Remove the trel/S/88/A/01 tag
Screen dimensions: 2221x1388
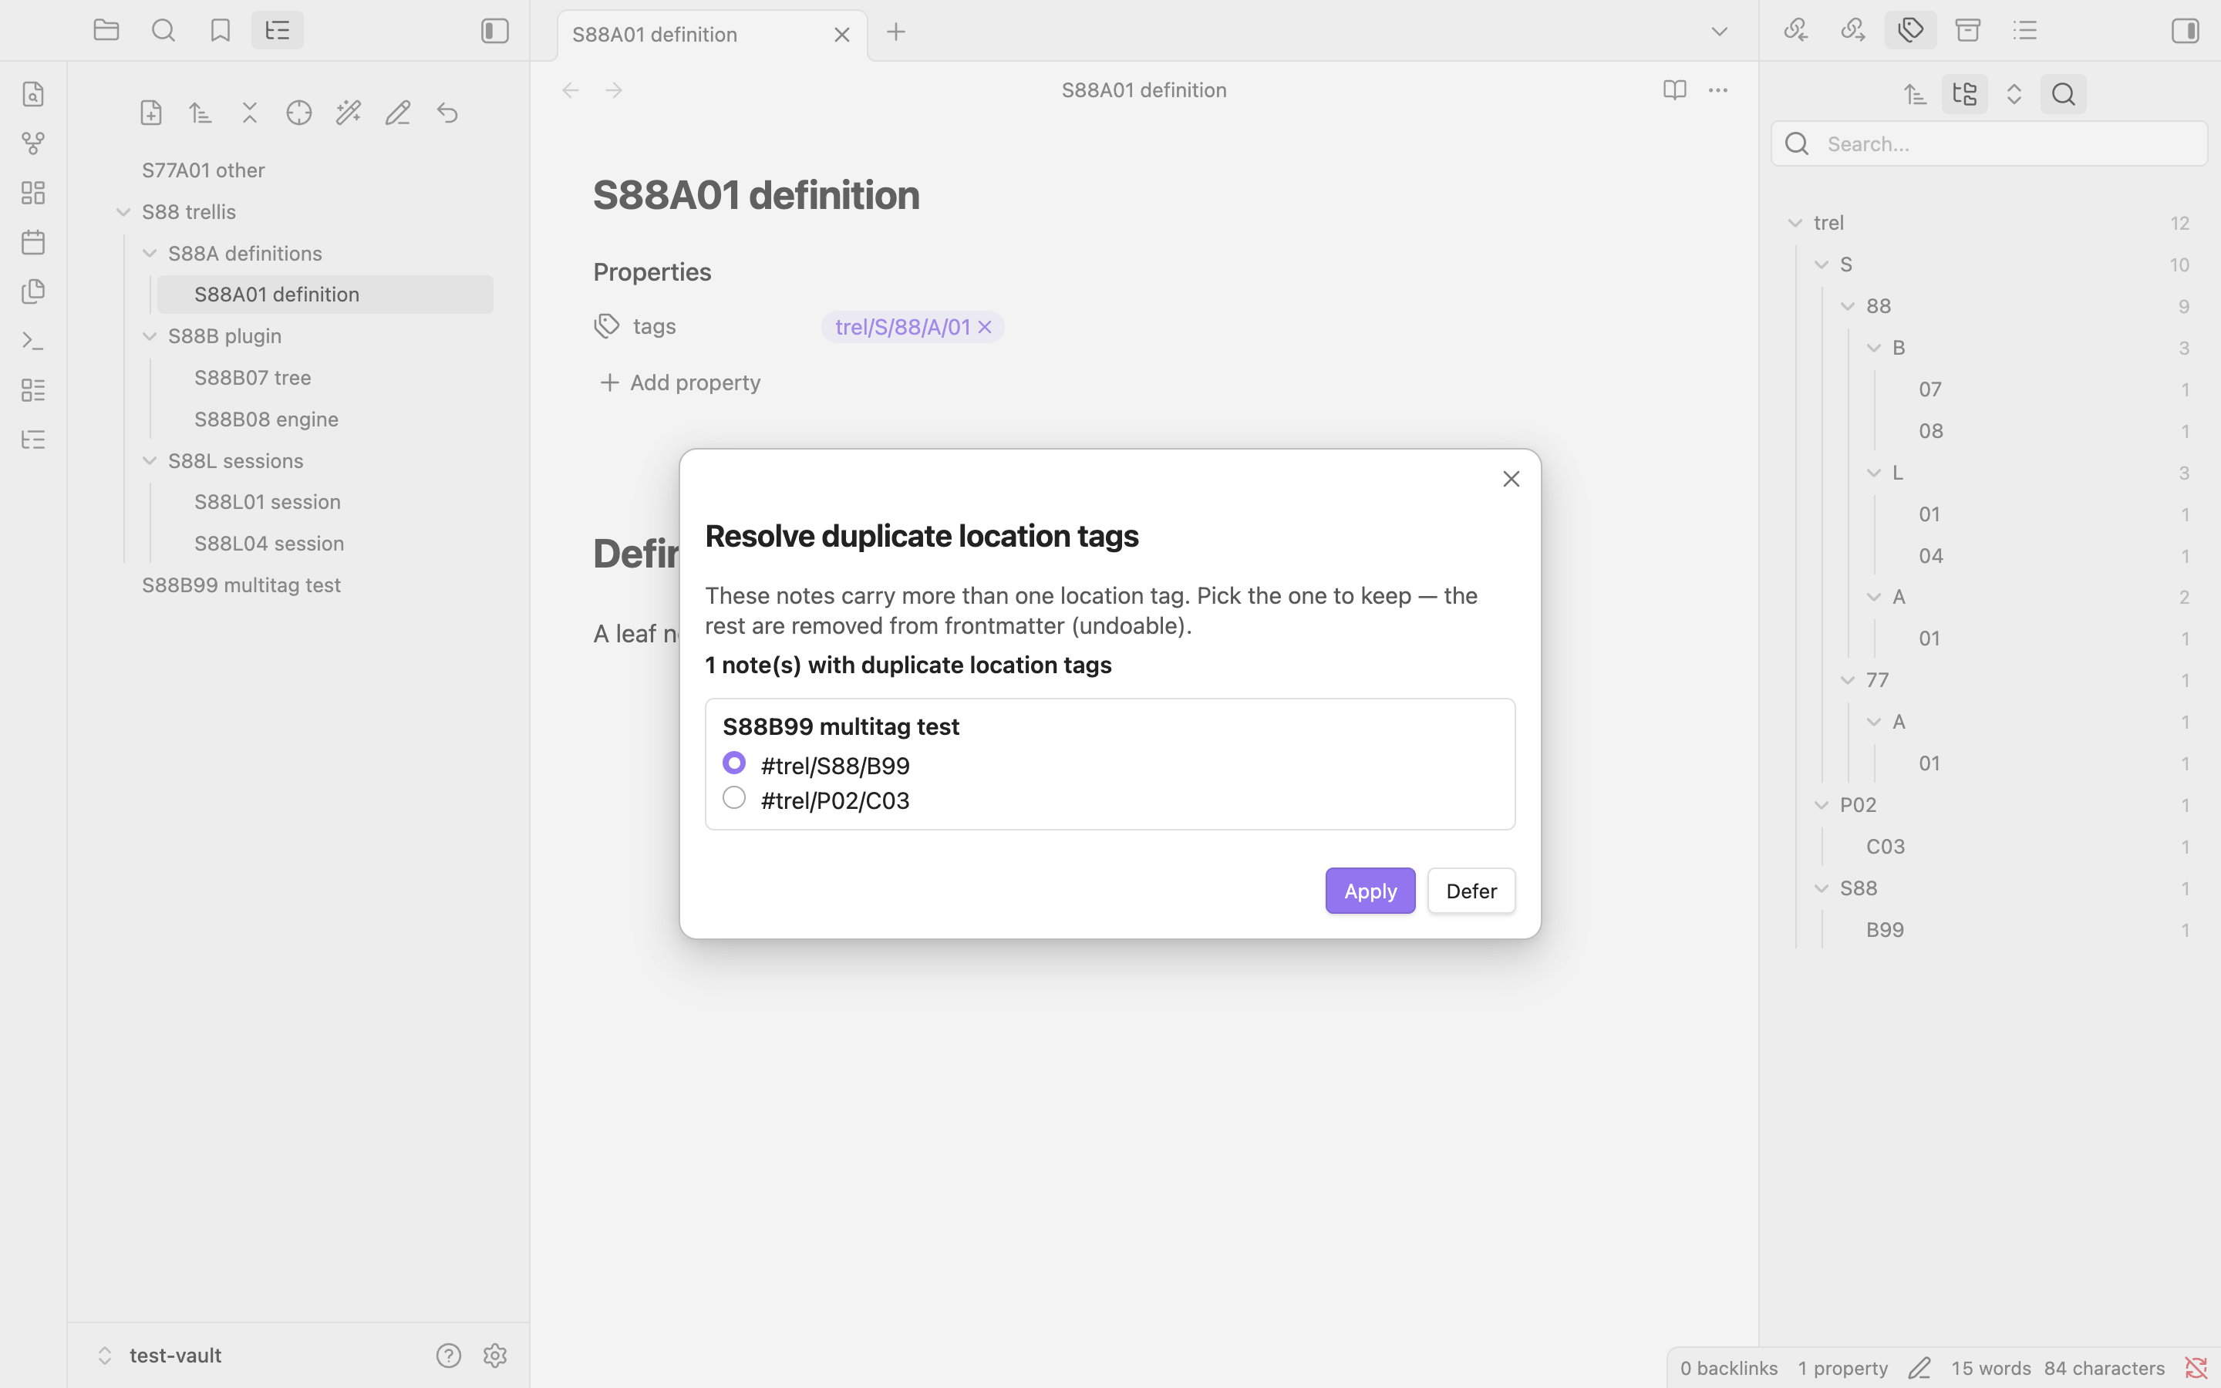(985, 327)
